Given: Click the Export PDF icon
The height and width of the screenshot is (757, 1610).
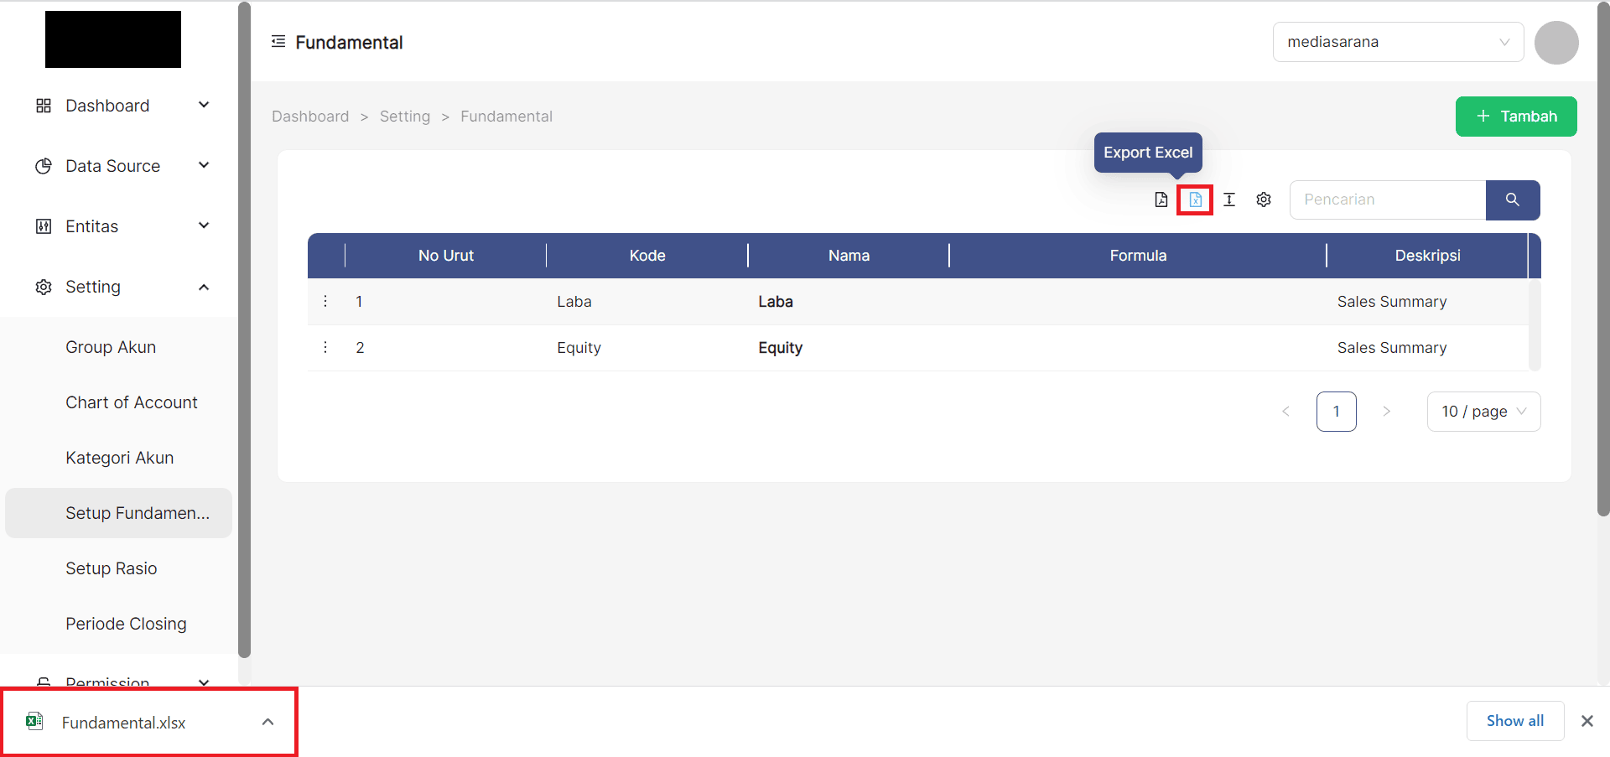Looking at the screenshot, I should tap(1161, 200).
